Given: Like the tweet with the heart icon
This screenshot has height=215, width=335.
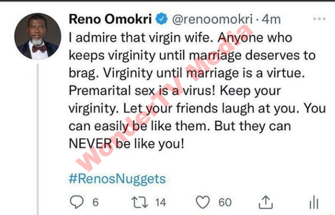Looking at the screenshot, I should coord(202,202).
